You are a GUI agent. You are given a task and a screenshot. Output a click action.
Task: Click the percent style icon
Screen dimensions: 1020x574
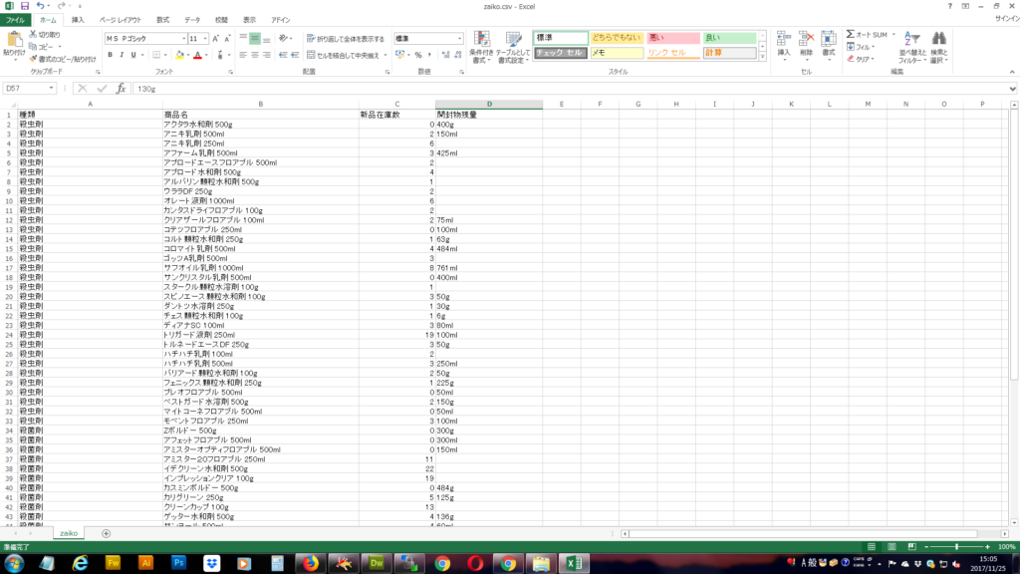tap(417, 55)
